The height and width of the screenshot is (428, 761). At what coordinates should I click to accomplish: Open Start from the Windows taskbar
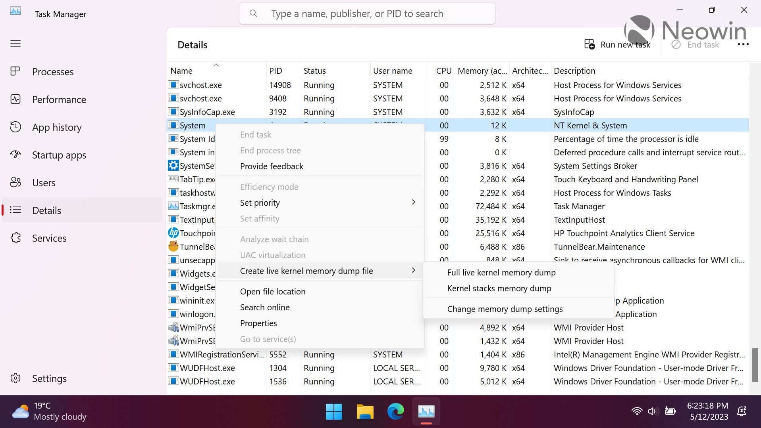334,411
